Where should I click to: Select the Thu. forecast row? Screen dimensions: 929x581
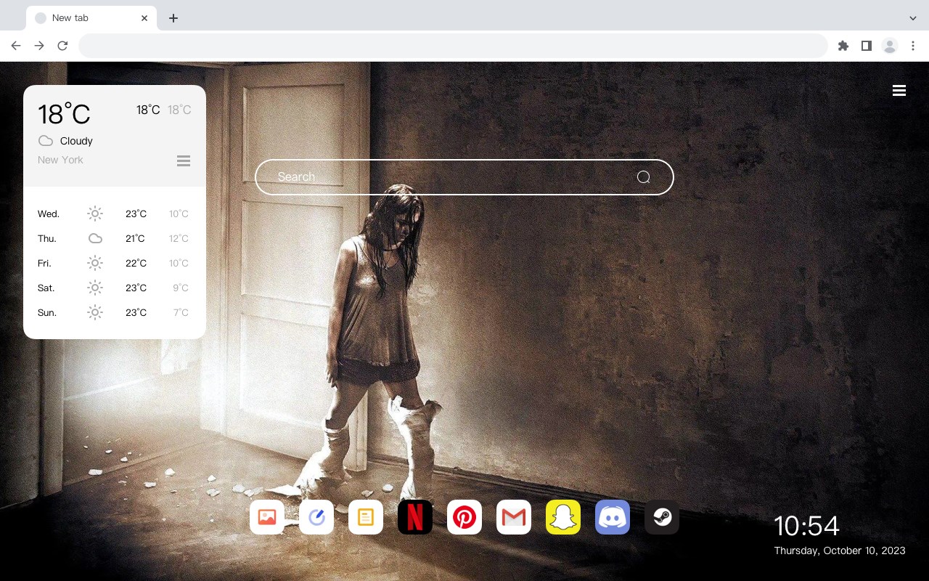(x=115, y=238)
